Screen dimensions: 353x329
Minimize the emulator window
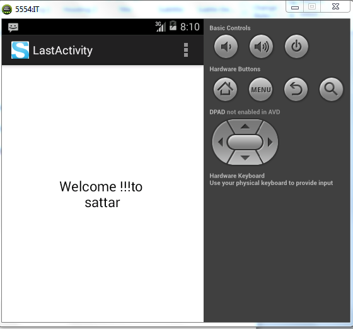pos(295,7)
